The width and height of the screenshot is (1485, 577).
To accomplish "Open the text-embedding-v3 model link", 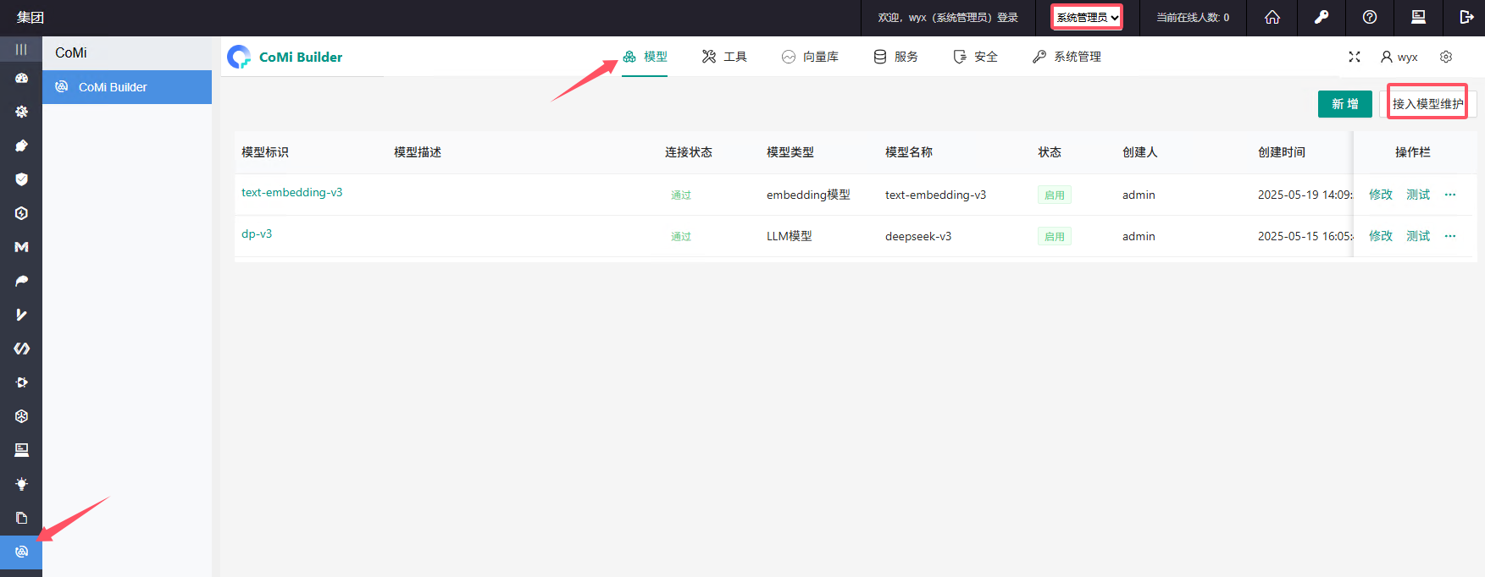I will point(292,192).
